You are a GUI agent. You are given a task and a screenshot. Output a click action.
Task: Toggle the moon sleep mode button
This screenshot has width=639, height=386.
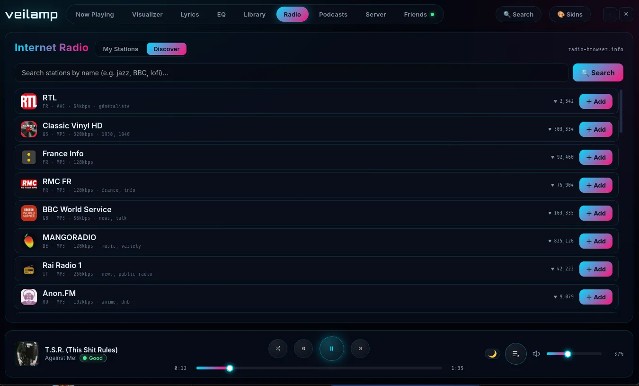492,354
